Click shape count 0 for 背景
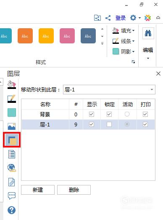 (x=76, y=114)
